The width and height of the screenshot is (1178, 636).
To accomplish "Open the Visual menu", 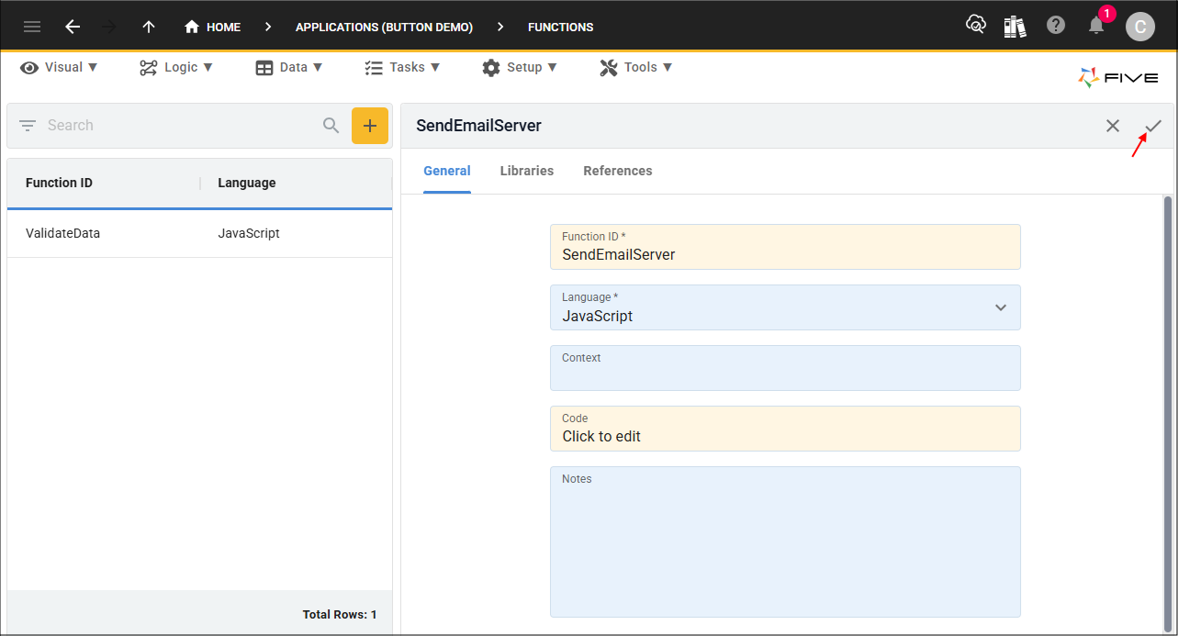I will (x=60, y=67).
